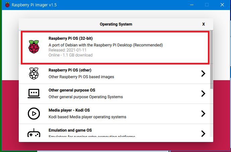Click 'Released: 2021-01-11' text

pos(67,50)
